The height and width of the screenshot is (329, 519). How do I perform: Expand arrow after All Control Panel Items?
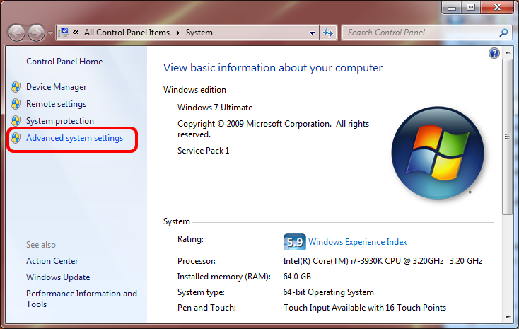tap(178, 33)
